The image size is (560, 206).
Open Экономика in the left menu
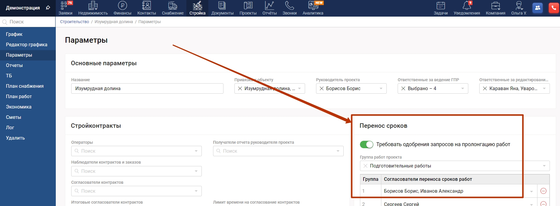[19, 107]
